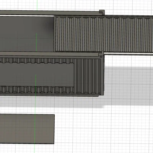The image size is (153, 153).
Task: Select the long top rail bar
Action: (50, 13)
